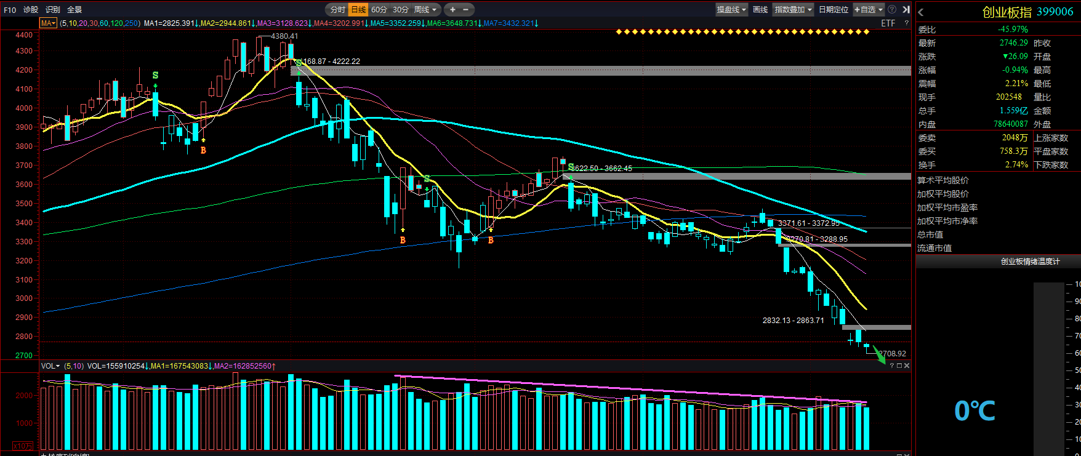Click the jump-to-latest arrow icon in toolbar
1081x456 pixels.
(906, 10)
